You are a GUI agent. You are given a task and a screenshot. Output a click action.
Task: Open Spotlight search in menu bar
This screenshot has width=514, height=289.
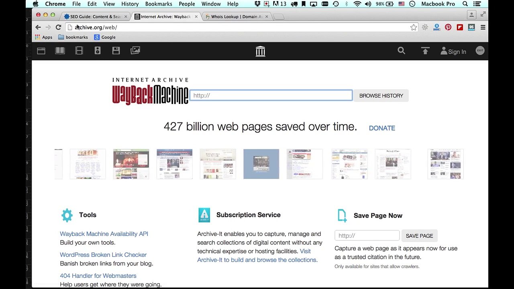pyautogui.click(x=465, y=4)
